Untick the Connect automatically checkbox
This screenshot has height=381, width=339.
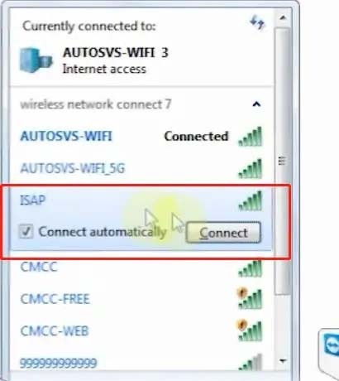[x=26, y=231]
